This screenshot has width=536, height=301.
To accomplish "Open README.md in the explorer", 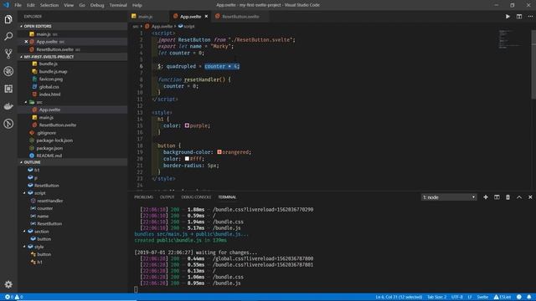I will (49, 156).
